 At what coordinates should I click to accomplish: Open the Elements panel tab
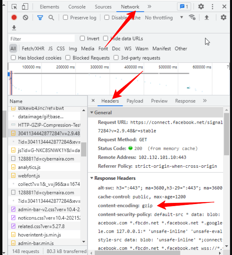[50, 7]
